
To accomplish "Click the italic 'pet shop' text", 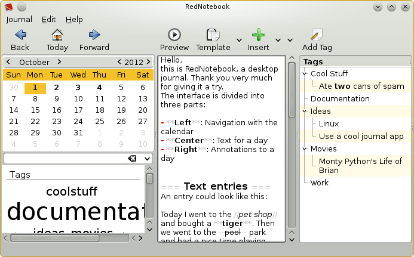I will [x=255, y=215].
